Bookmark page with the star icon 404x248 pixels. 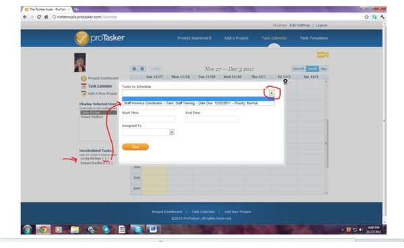tap(367, 17)
